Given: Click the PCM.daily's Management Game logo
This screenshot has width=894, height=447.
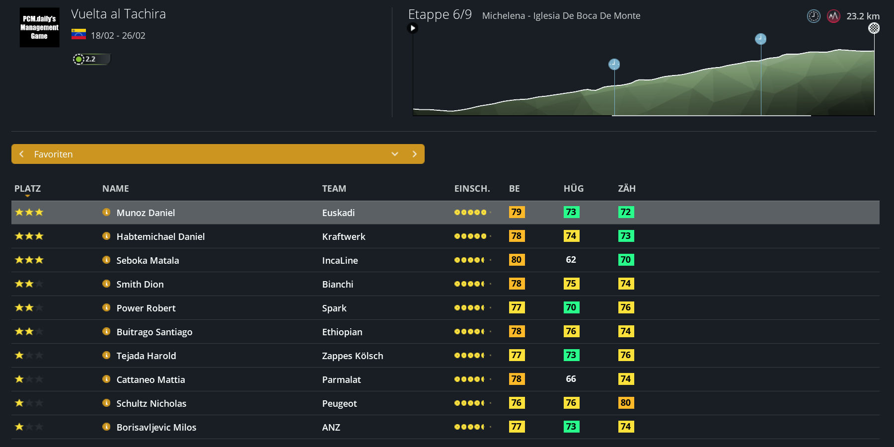Looking at the screenshot, I should [x=39, y=27].
